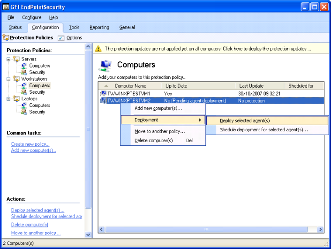
Task: Click the protection updates warning banner text
Action: [x=208, y=49]
